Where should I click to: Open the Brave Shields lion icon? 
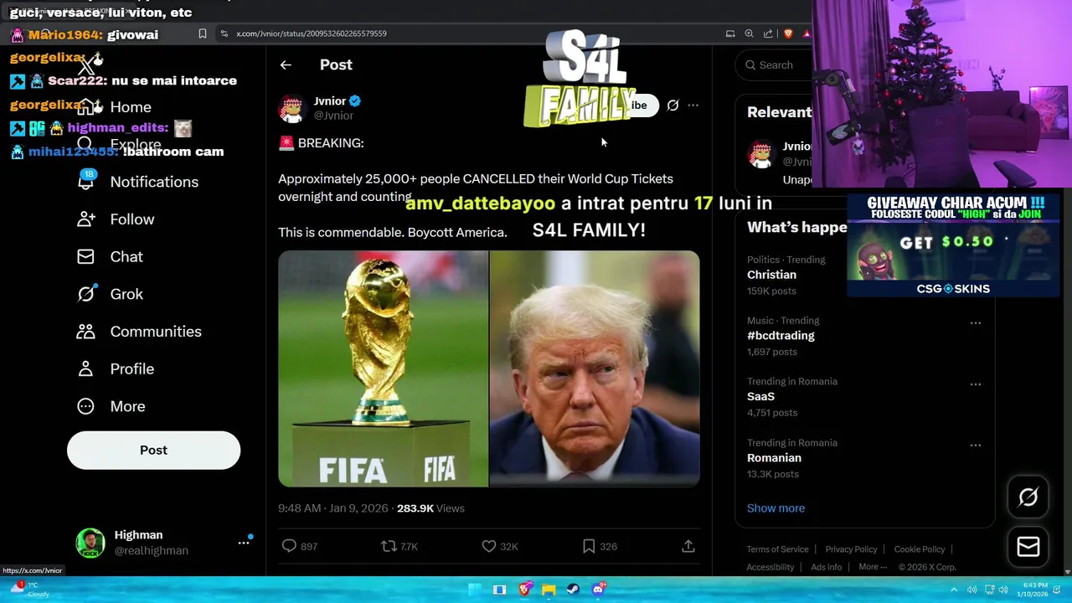click(x=788, y=33)
